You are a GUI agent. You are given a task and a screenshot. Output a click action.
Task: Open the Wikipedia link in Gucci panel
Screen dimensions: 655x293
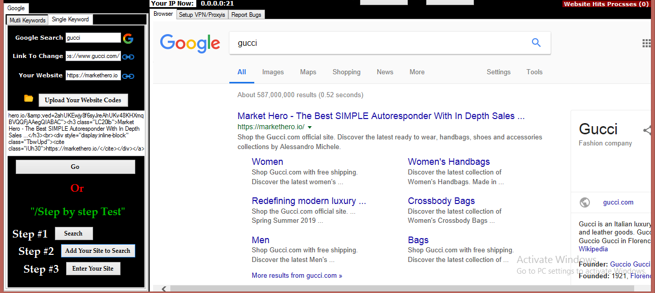(593, 249)
